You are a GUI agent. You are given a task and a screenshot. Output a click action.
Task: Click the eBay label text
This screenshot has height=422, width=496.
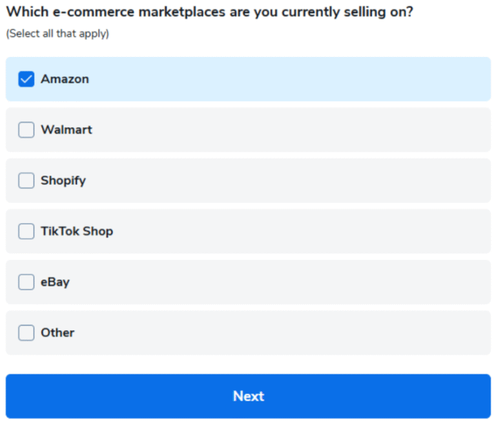(55, 282)
